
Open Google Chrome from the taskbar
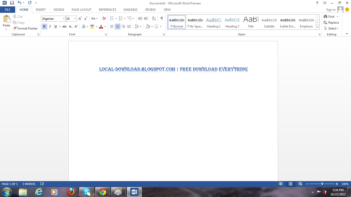[x=103, y=192]
